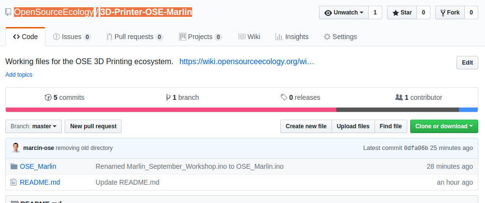Switch to the Issues tab
Image resolution: width=485 pixels, height=203 pixels.
(x=72, y=37)
